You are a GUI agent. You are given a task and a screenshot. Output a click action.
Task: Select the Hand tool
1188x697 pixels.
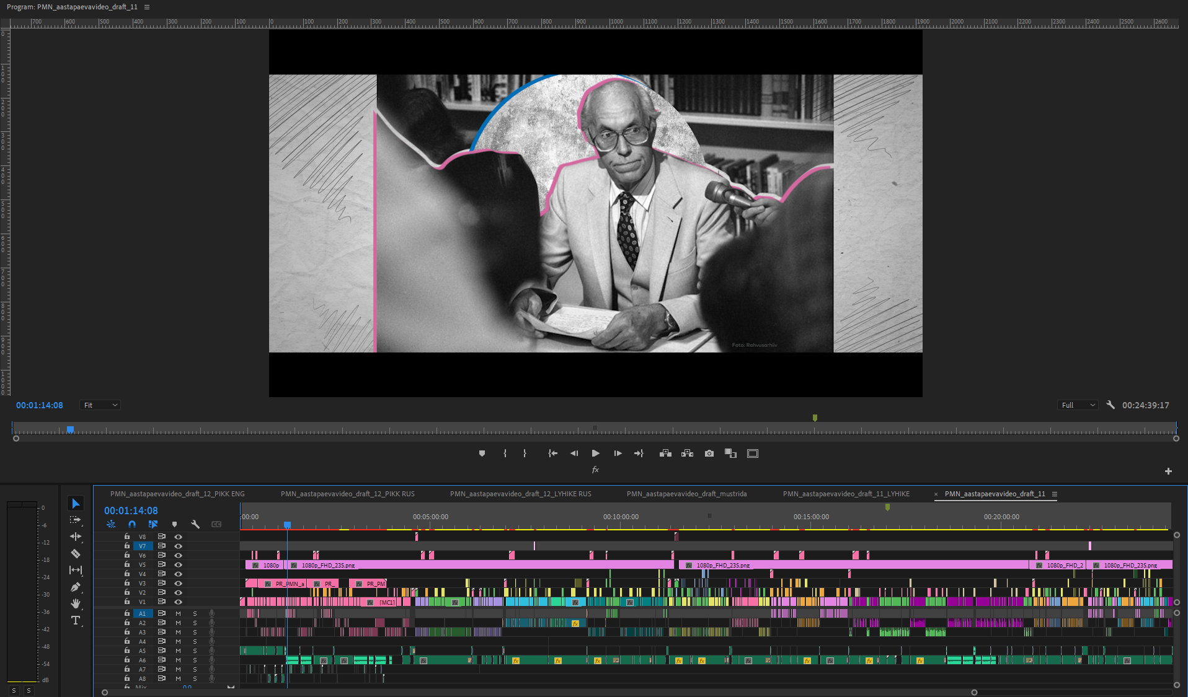coord(76,603)
